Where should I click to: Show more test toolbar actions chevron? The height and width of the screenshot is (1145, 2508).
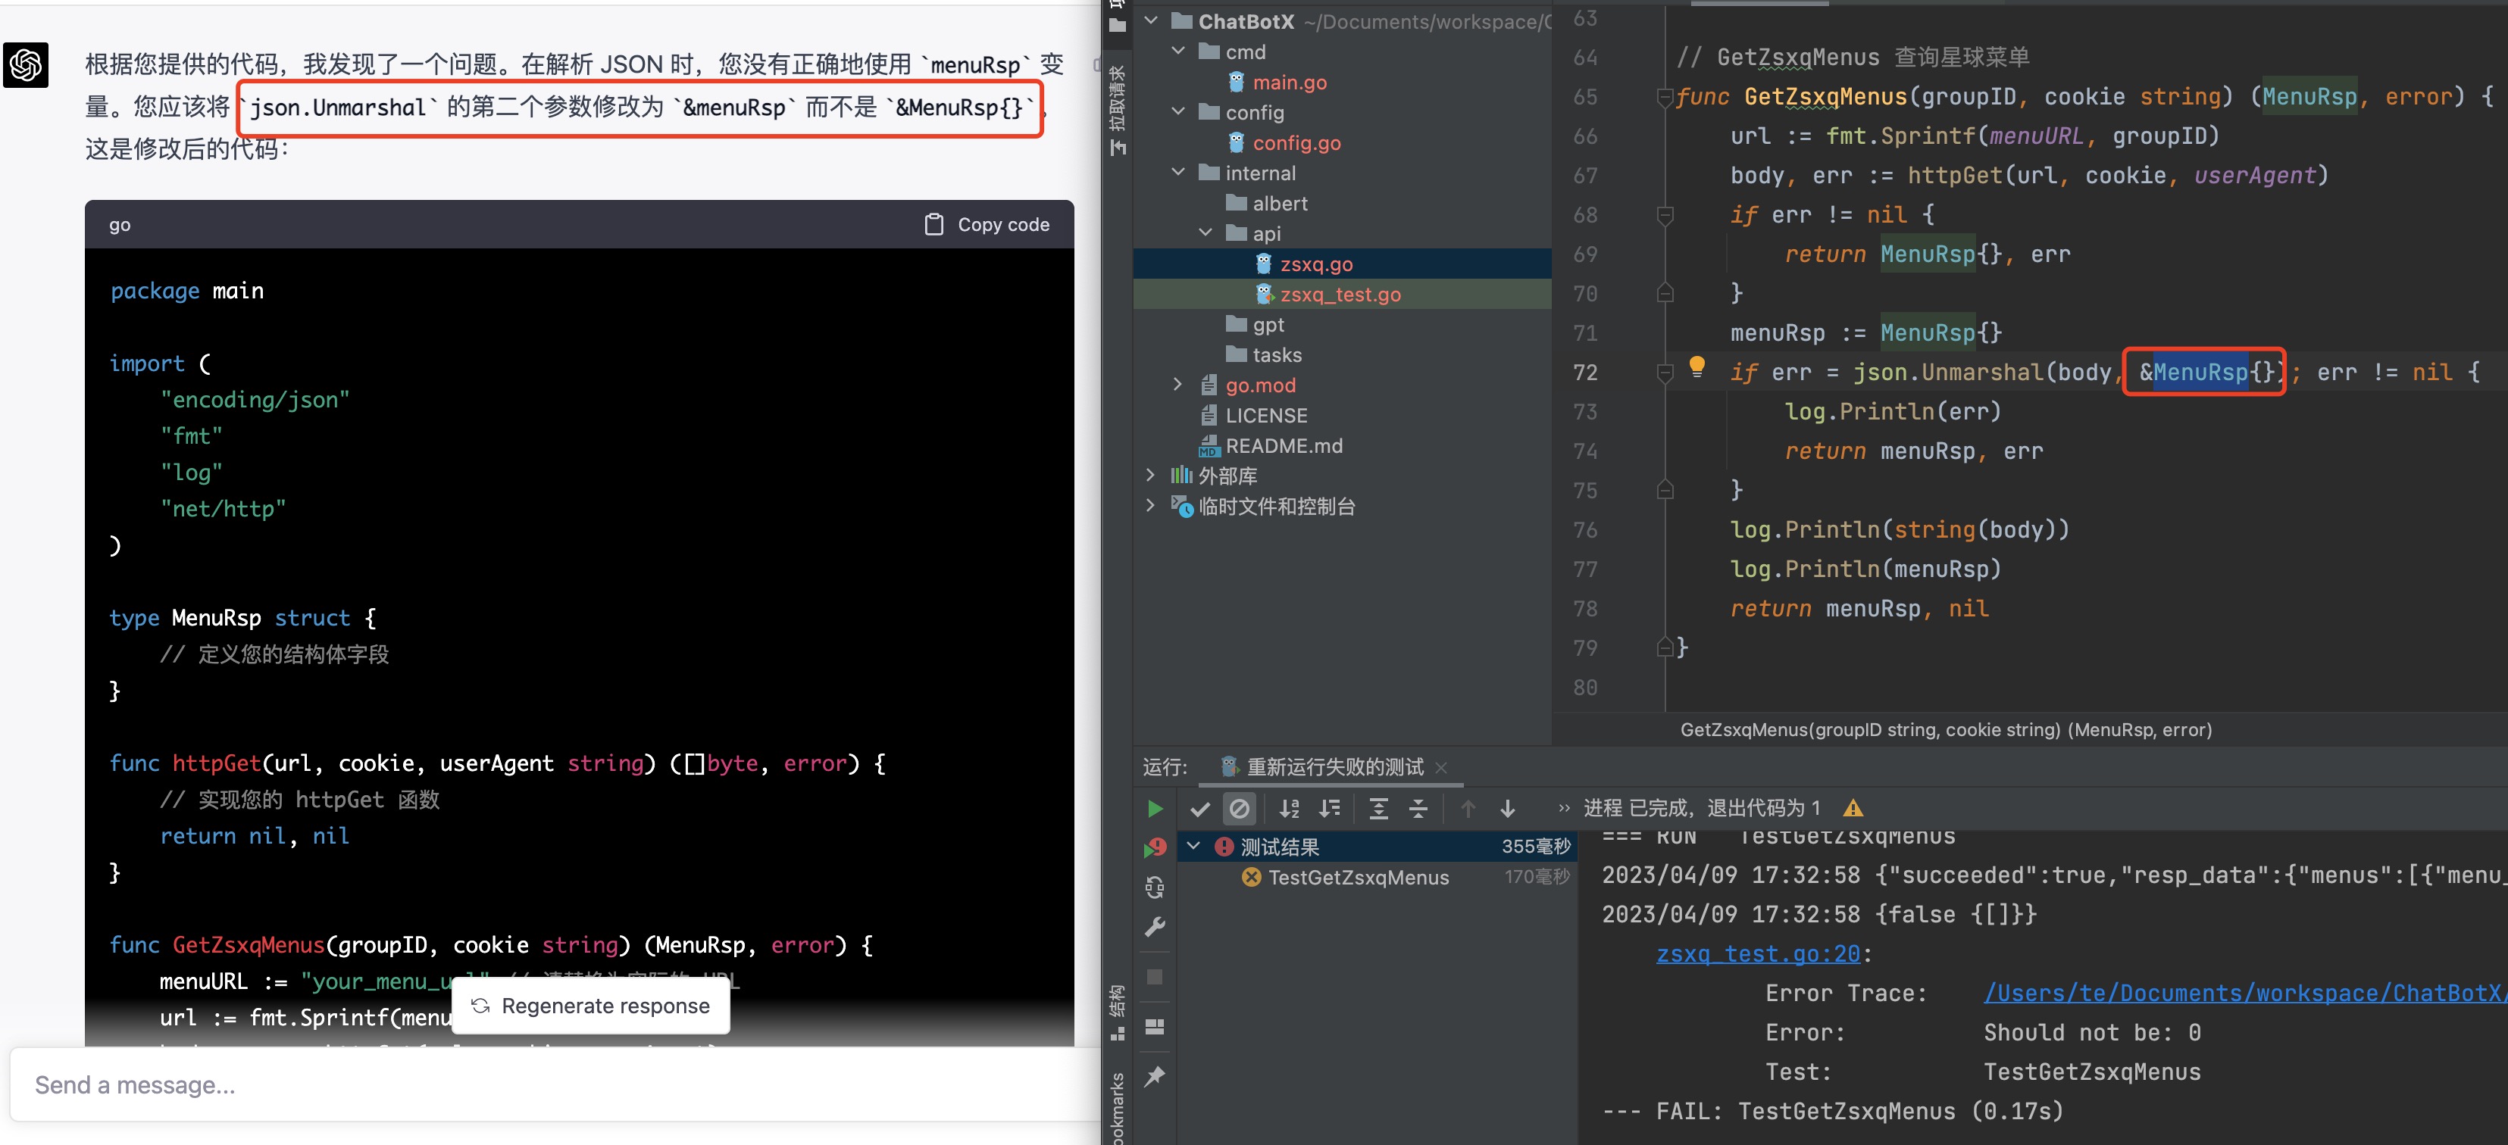tap(1564, 809)
